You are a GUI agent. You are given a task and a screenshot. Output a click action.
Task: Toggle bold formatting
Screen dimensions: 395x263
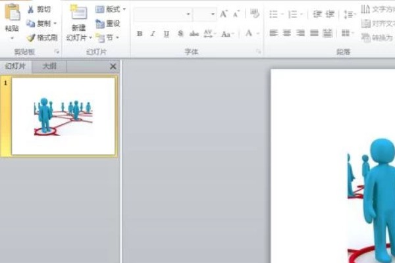pyautogui.click(x=139, y=34)
